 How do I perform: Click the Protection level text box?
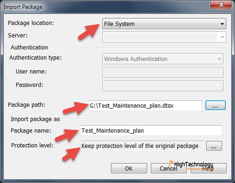[142, 146]
